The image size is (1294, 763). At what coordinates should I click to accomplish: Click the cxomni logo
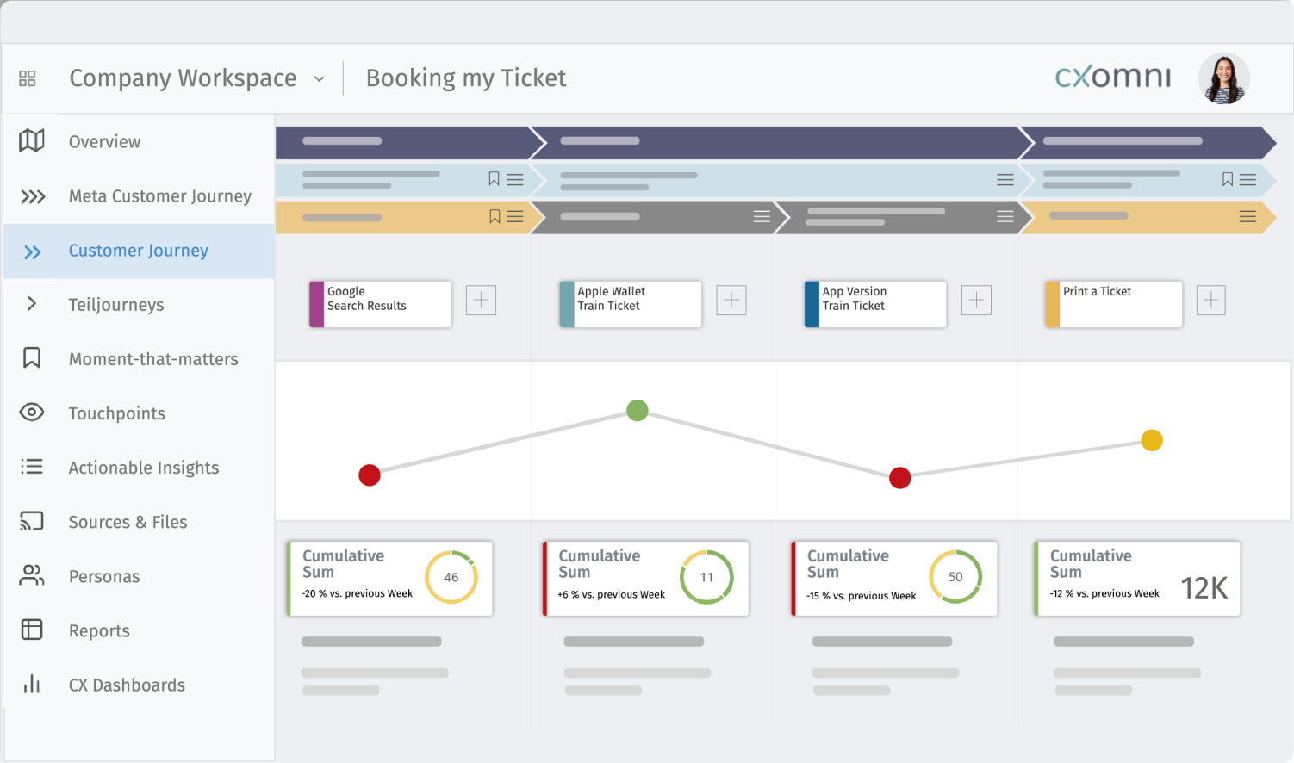click(x=1113, y=78)
